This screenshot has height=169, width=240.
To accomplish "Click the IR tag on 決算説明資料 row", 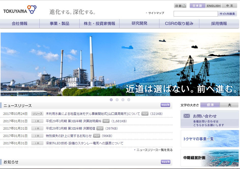I will pyautogui.click(x=37, y=121).
